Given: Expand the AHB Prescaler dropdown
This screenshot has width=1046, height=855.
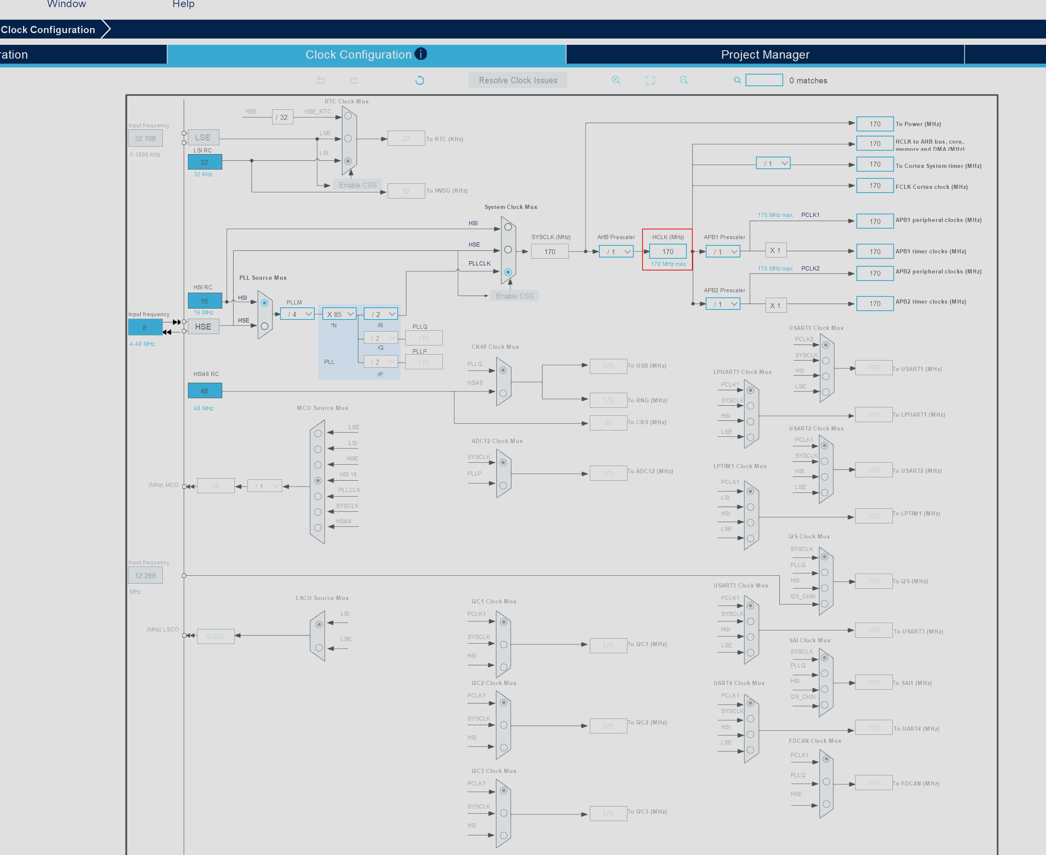Looking at the screenshot, I should (616, 252).
